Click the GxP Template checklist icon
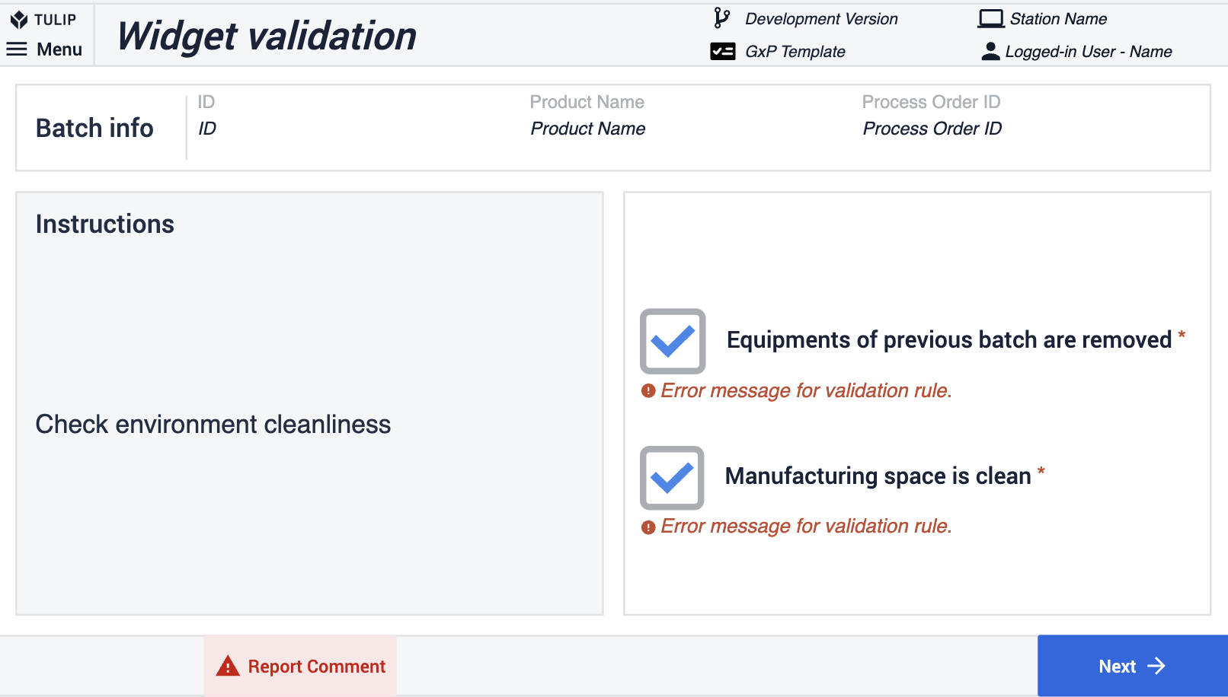This screenshot has width=1228, height=697. (723, 51)
